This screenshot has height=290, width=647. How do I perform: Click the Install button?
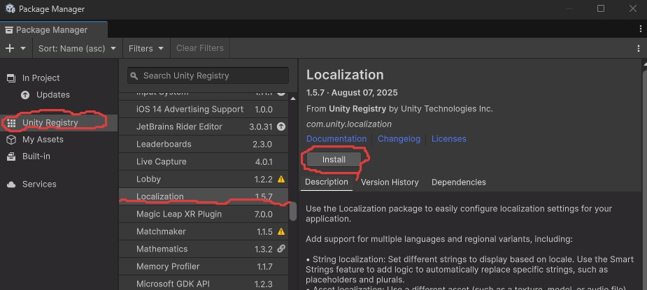(334, 159)
